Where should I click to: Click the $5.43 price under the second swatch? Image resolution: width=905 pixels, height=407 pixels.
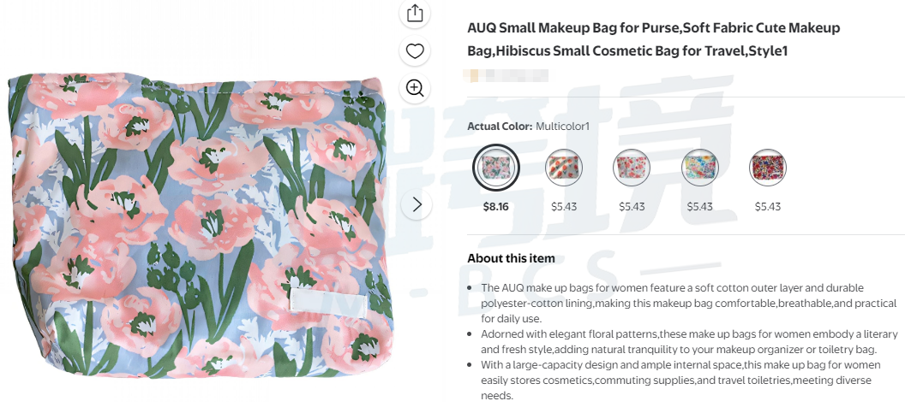tap(563, 207)
